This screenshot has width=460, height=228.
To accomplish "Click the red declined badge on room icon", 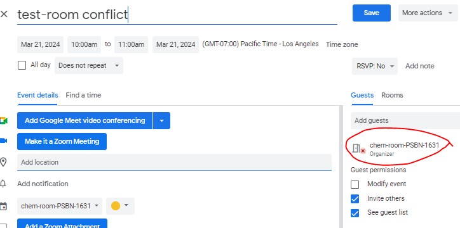I will tap(363, 151).
